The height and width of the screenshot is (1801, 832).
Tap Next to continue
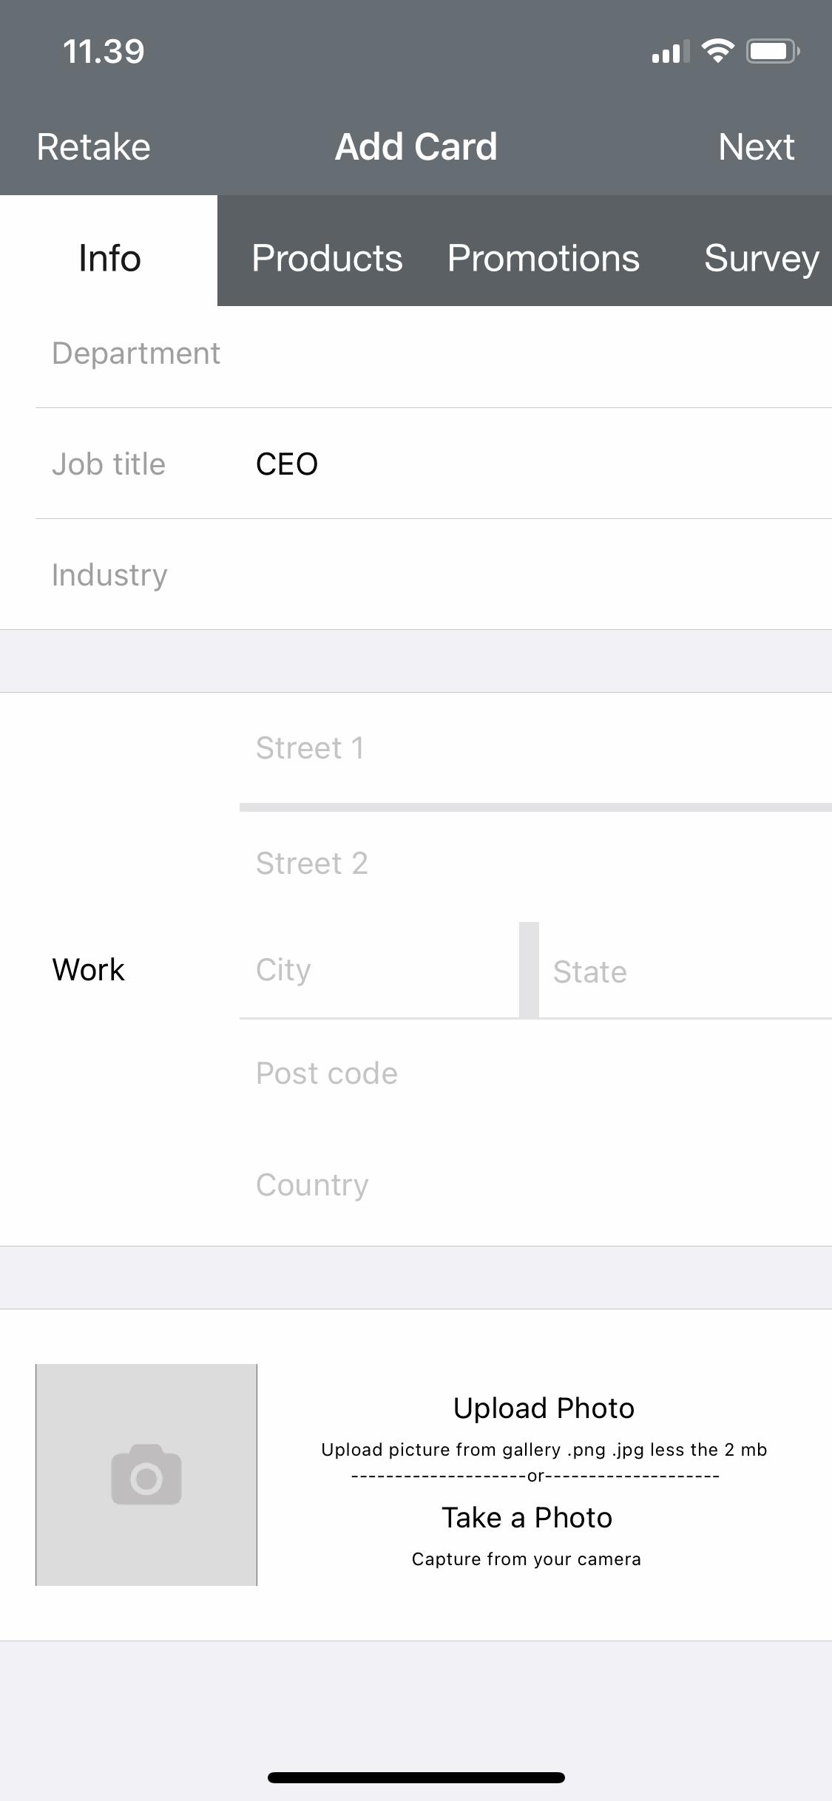click(x=756, y=146)
